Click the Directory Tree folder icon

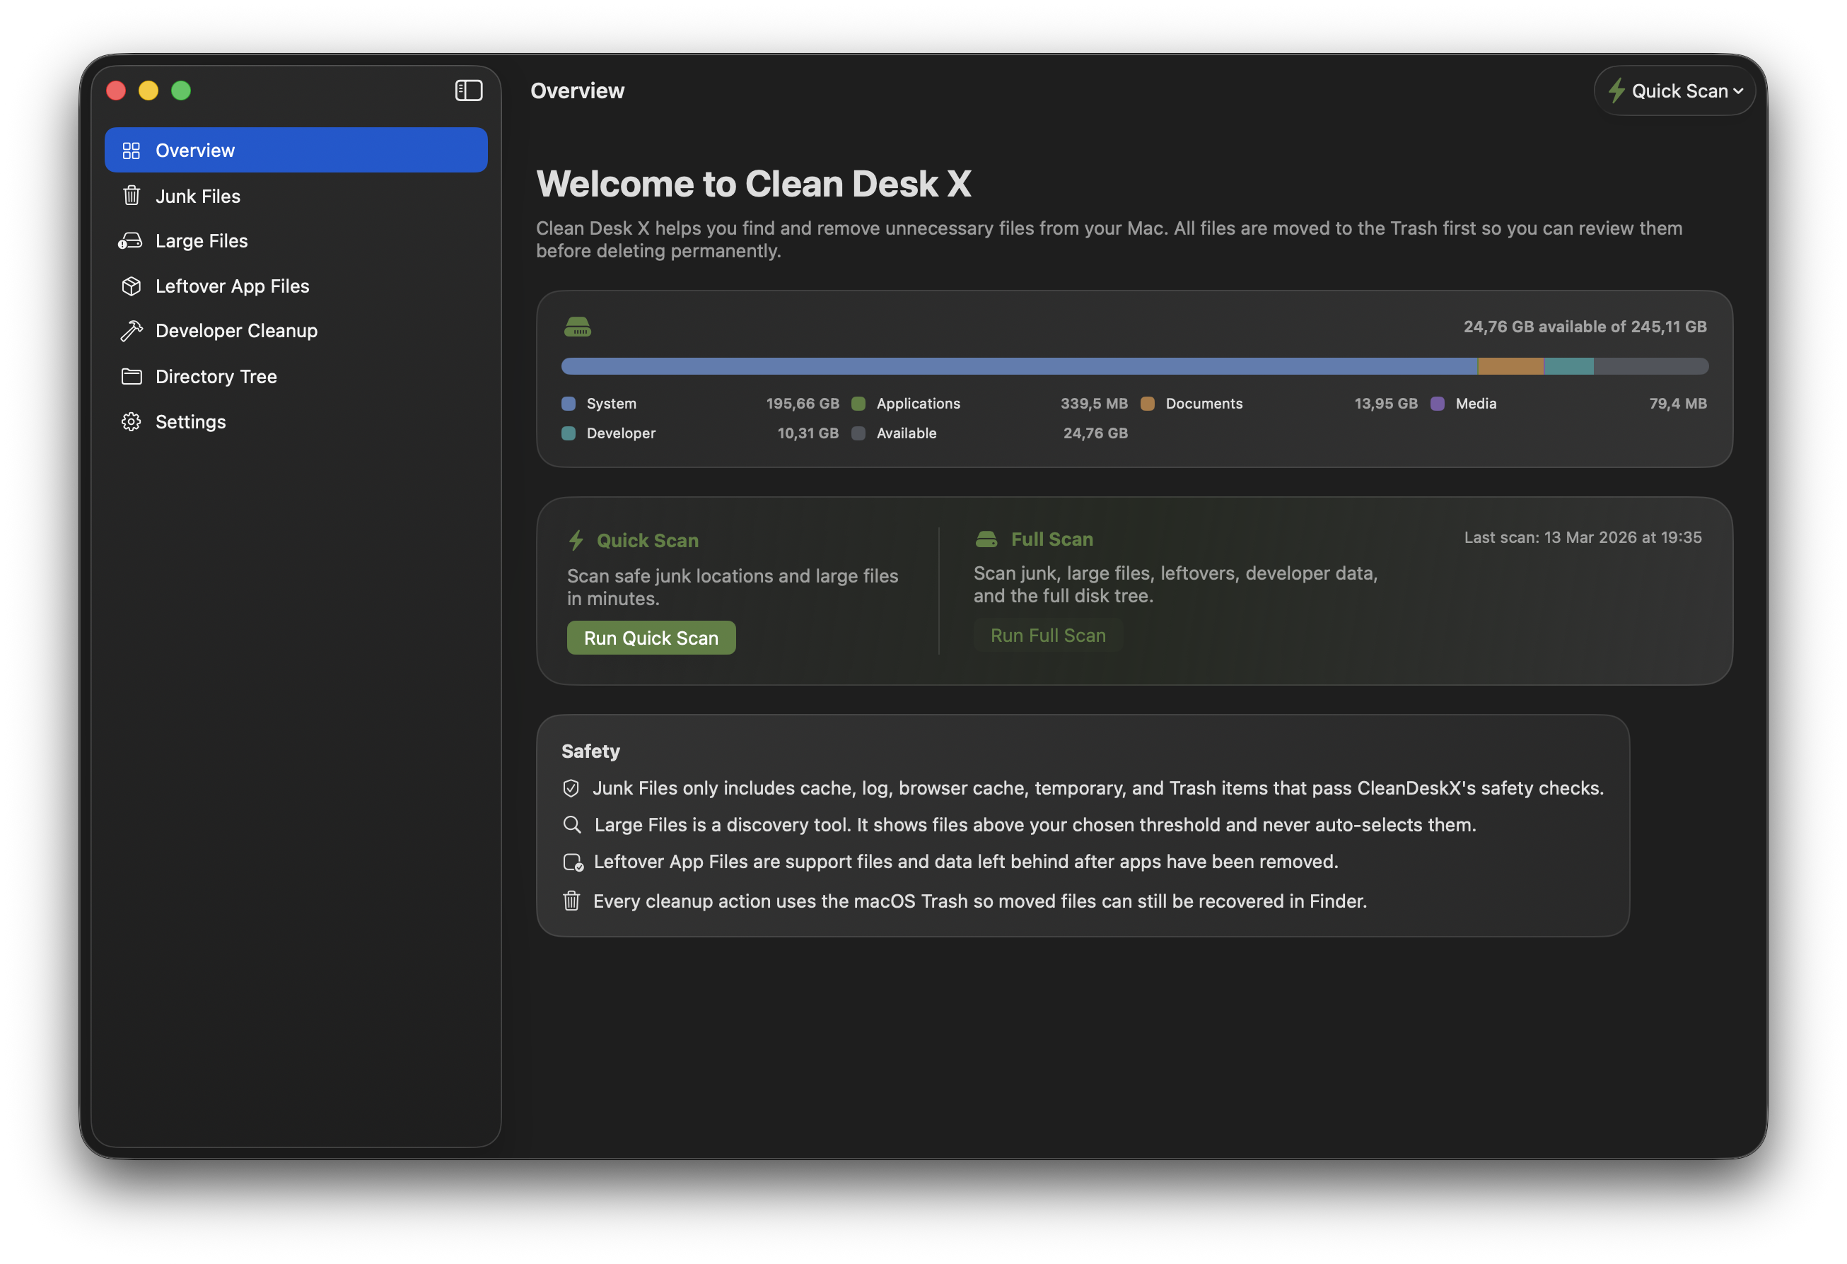(x=131, y=377)
